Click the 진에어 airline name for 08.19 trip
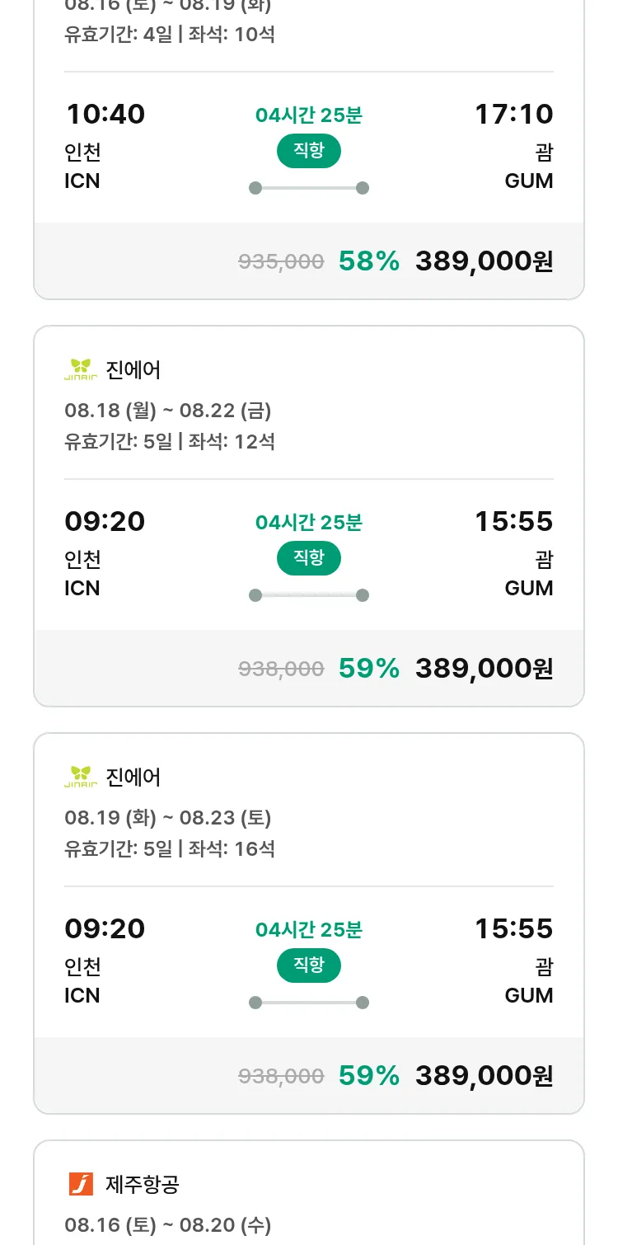The width and height of the screenshot is (618, 1245). coord(133,778)
